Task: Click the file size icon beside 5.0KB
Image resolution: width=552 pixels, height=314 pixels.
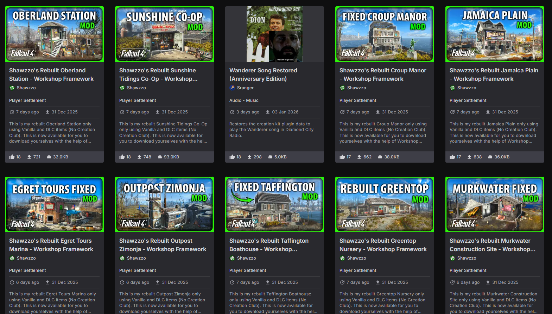Action: coord(270,157)
